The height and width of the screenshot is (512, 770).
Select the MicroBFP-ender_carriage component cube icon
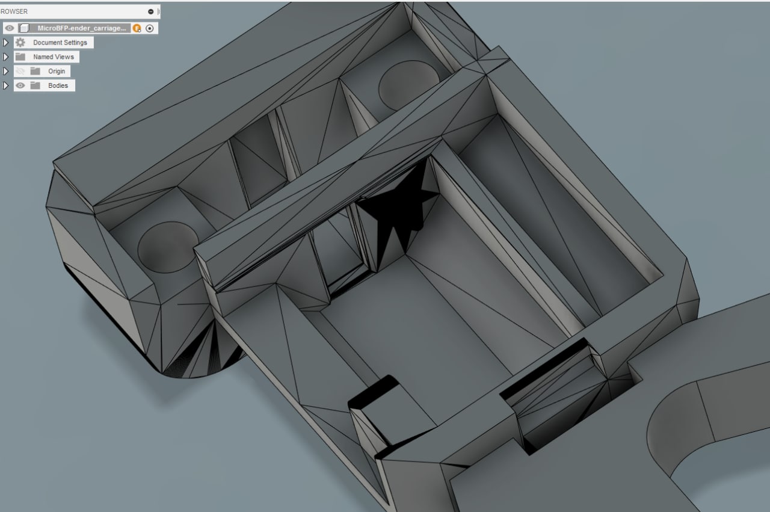click(x=24, y=28)
